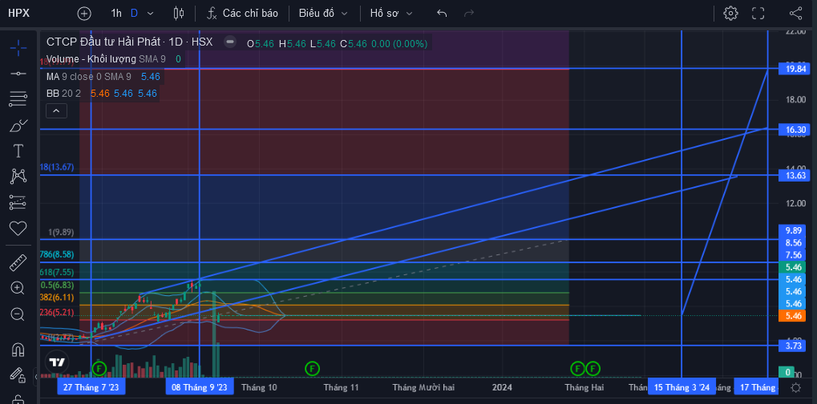Open the Biểu đồ menu

(323, 13)
